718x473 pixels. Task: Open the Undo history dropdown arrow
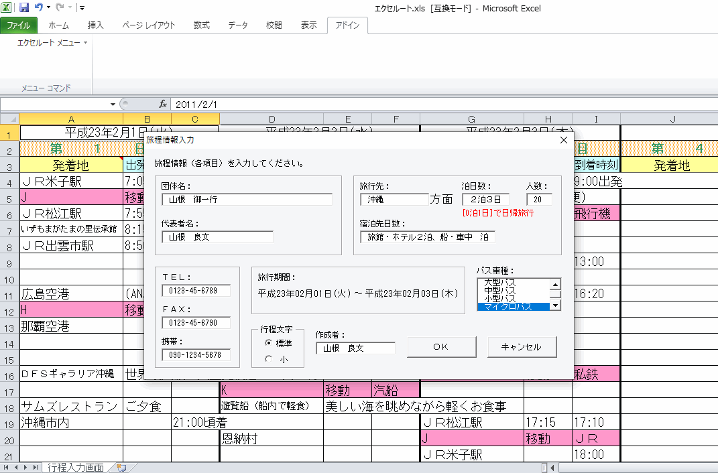point(48,7)
